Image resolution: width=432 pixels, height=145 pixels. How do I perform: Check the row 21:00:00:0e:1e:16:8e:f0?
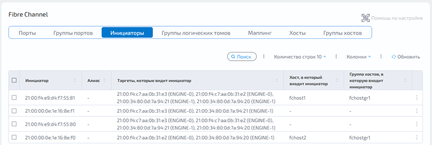click(14, 137)
